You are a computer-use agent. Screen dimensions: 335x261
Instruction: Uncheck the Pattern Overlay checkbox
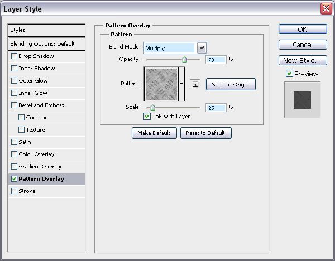tap(14, 179)
